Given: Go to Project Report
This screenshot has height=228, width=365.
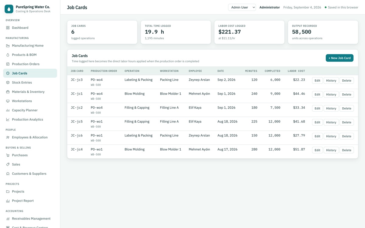Looking at the screenshot, I should pos(30,201).
